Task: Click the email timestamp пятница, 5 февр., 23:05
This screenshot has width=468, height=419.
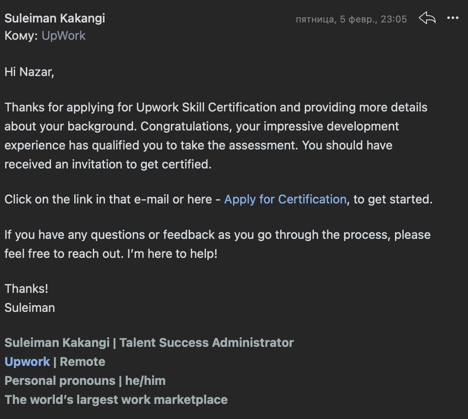Action: 351,19
